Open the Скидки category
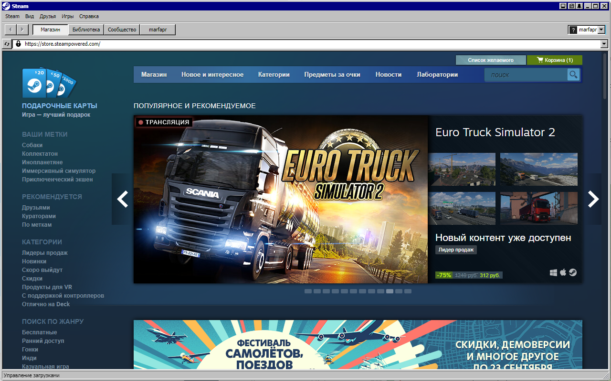This screenshot has width=611, height=381. [x=32, y=279]
